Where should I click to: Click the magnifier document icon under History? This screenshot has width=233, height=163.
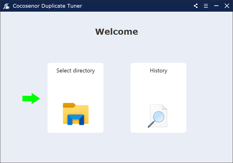(157, 116)
